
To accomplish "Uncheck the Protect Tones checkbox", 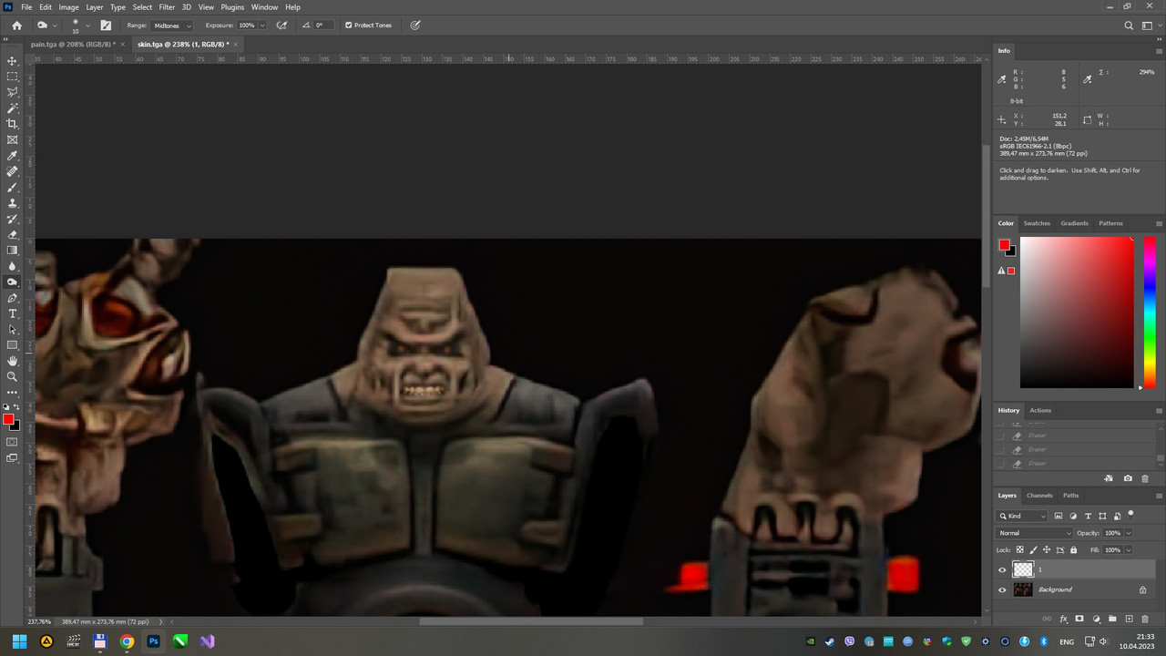I will (348, 26).
